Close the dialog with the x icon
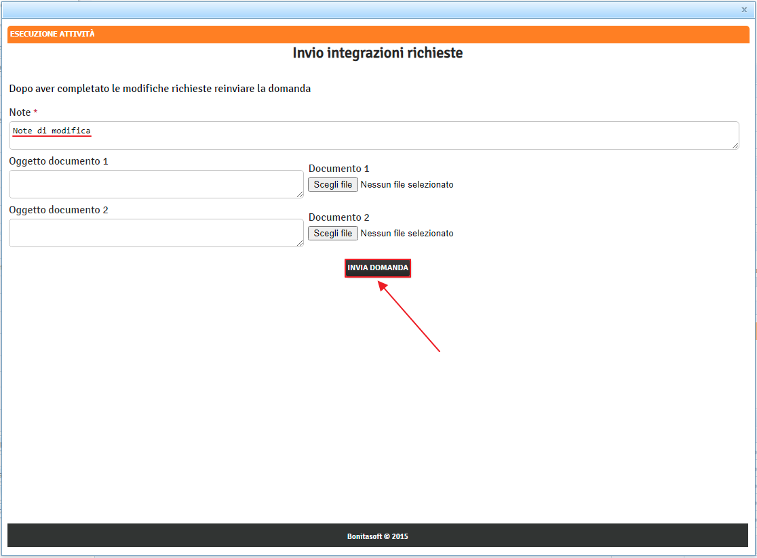This screenshot has width=757, height=558. coord(744,9)
